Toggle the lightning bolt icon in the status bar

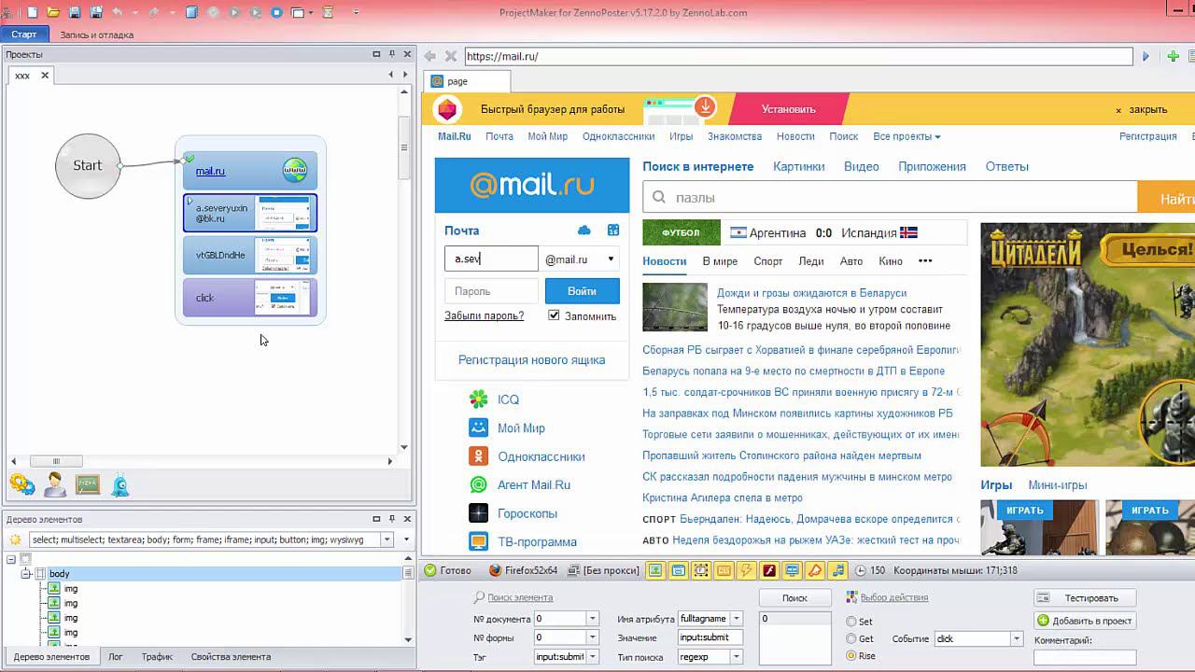coord(747,570)
